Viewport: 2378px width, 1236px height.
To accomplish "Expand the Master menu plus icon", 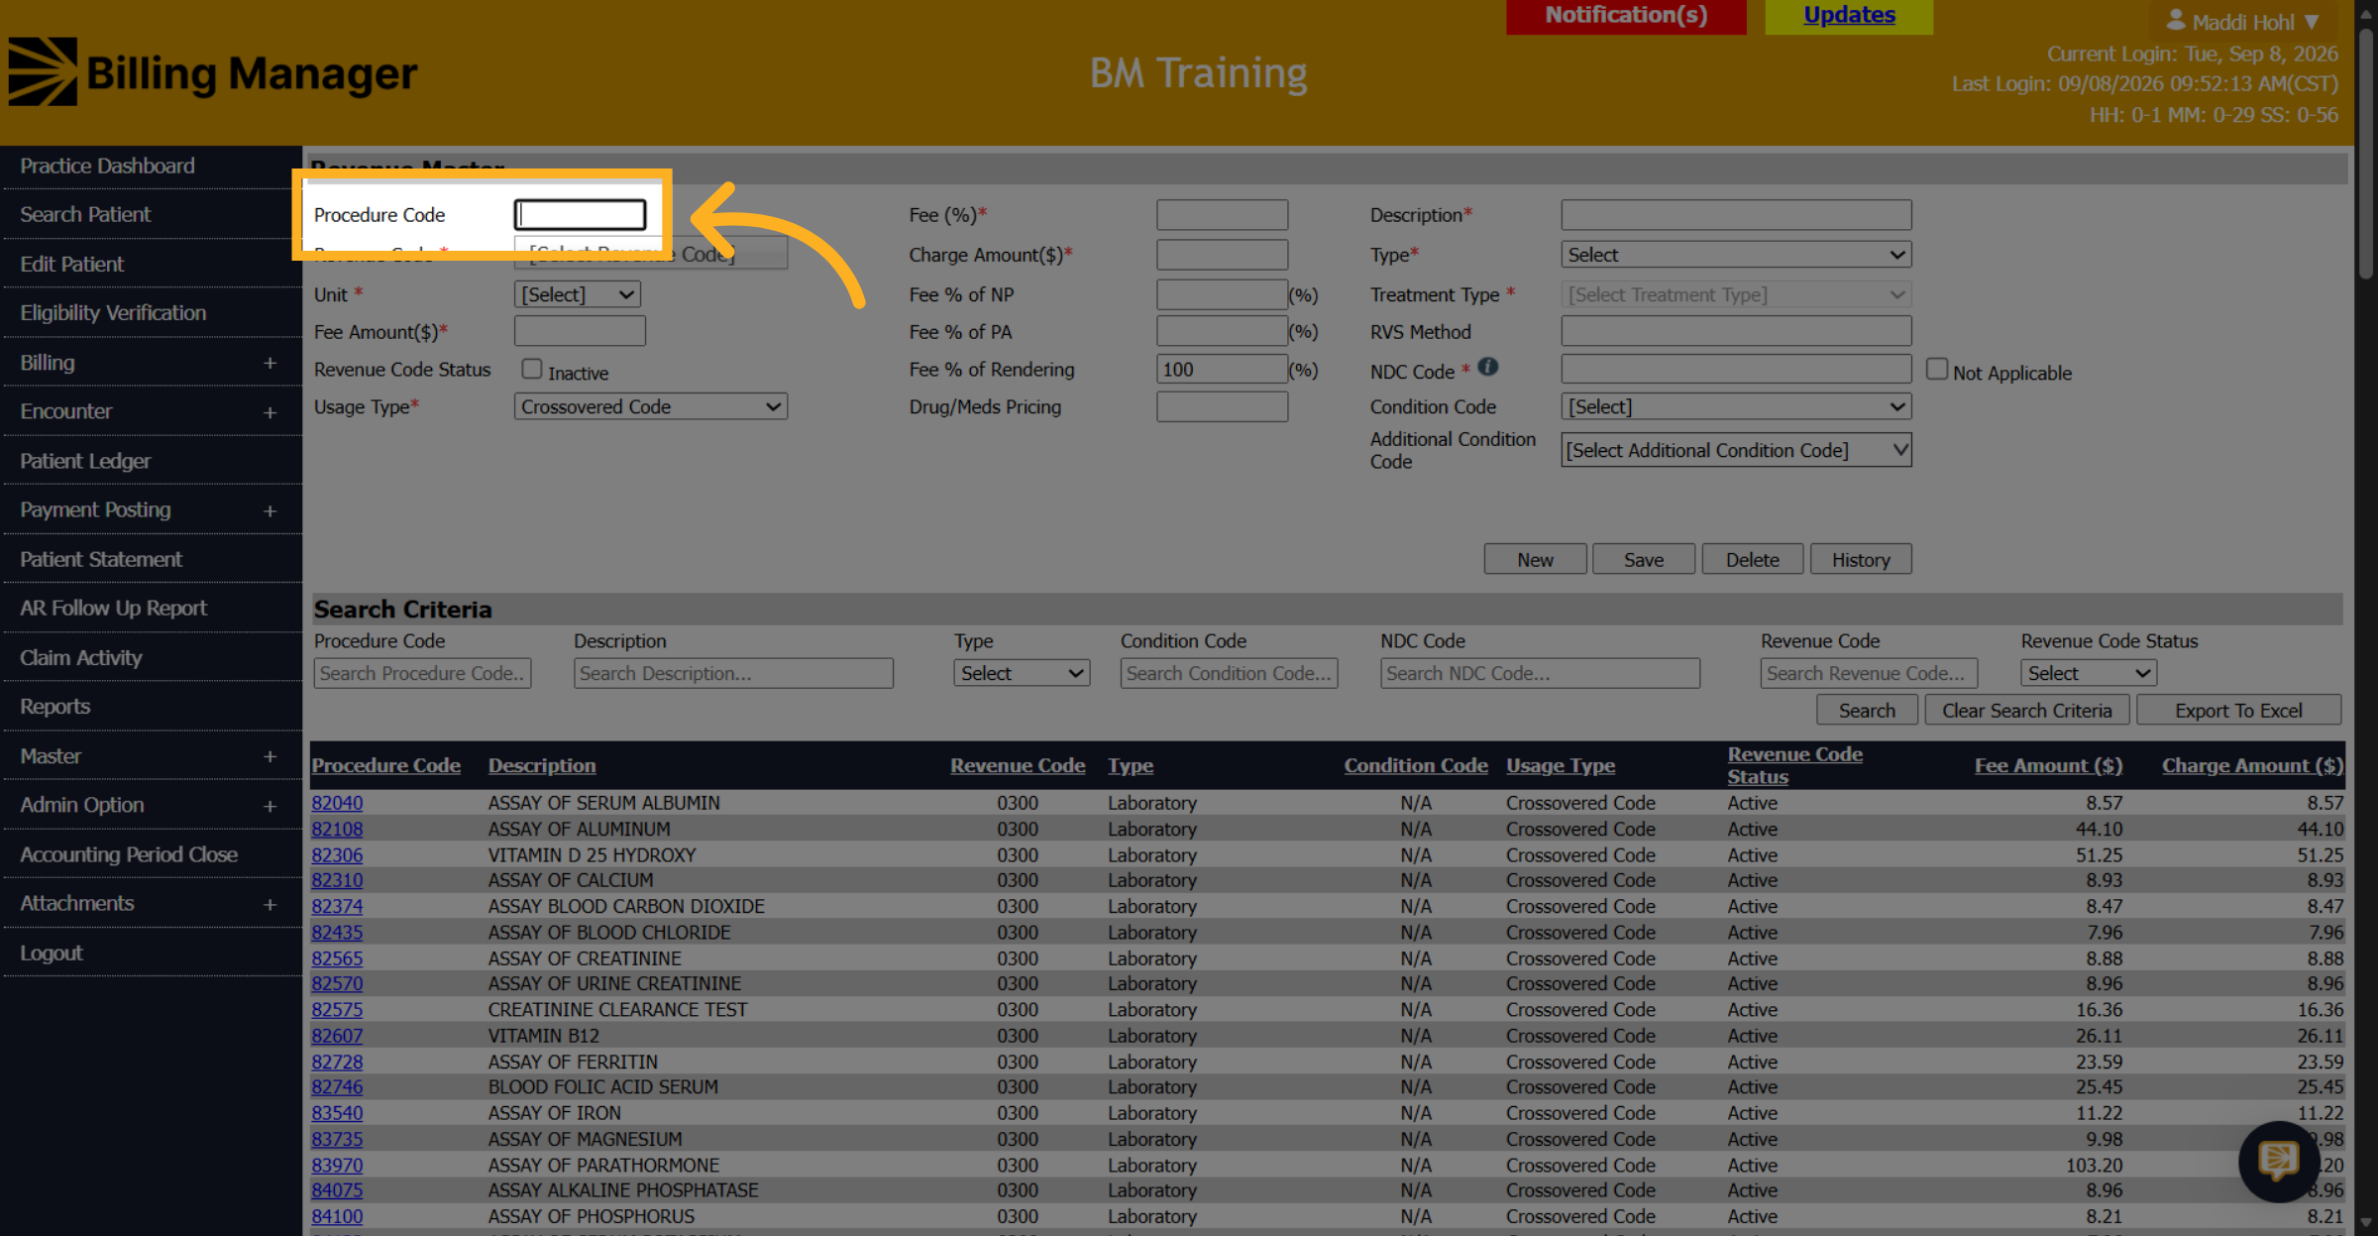I will click(x=270, y=757).
